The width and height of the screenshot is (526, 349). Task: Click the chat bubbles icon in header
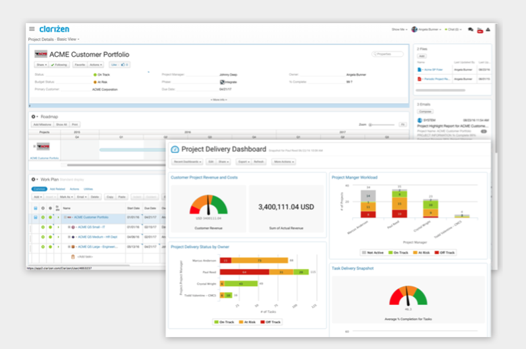[470, 30]
